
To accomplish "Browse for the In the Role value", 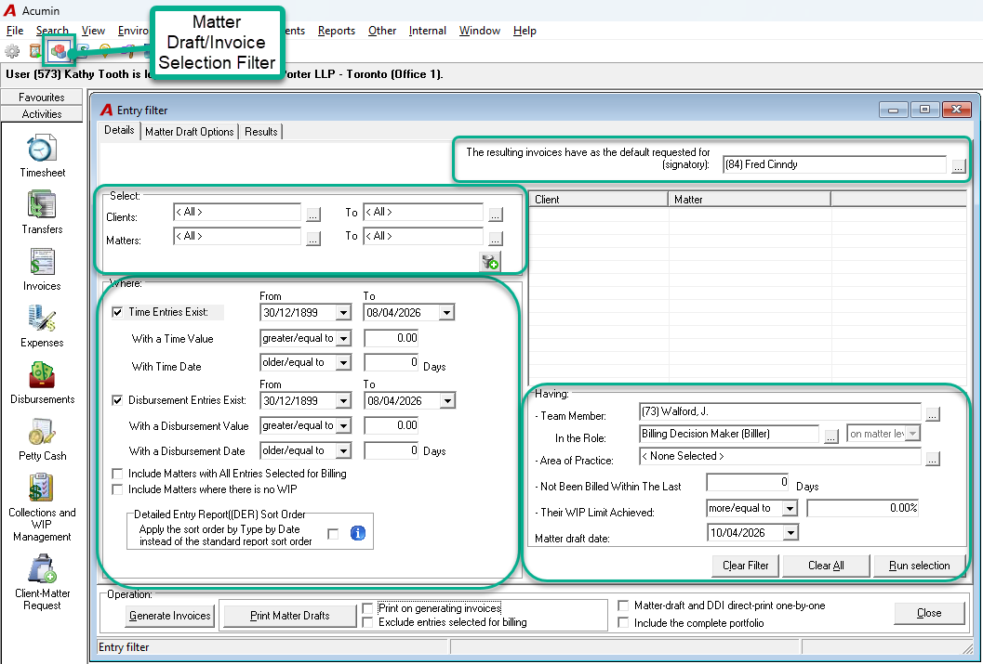I will [830, 436].
